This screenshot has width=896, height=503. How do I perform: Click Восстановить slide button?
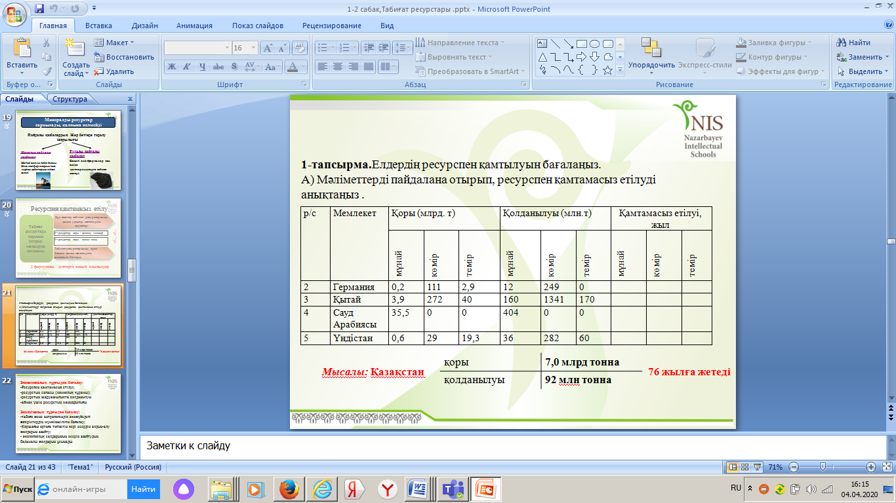pyautogui.click(x=124, y=57)
